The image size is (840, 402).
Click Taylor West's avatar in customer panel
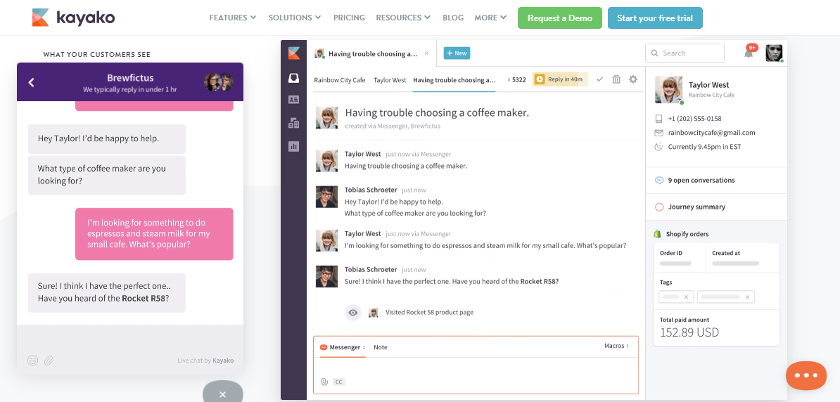[668, 90]
